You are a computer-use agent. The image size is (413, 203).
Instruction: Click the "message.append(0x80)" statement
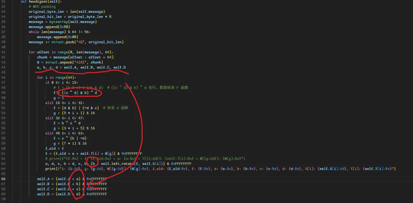click(49, 27)
